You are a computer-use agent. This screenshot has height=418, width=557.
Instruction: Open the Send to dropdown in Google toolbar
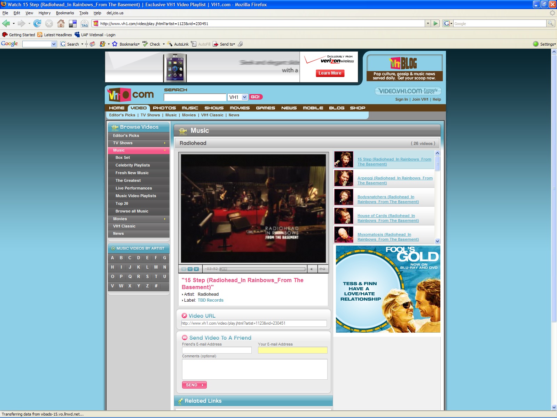[x=234, y=44]
